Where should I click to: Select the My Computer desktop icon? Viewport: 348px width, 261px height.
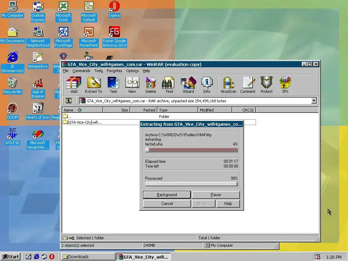click(12, 9)
